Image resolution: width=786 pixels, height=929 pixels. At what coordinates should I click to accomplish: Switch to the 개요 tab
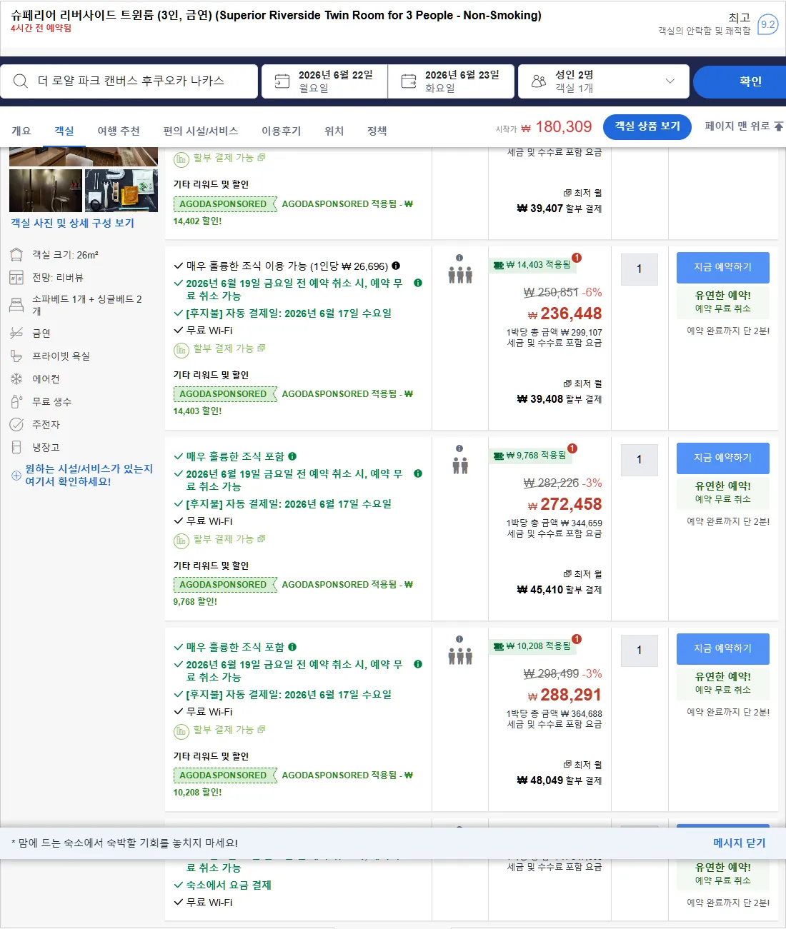point(21,131)
